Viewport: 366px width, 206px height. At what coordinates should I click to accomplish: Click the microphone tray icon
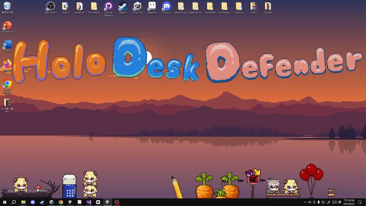pyautogui.click(x=319, y=202)
